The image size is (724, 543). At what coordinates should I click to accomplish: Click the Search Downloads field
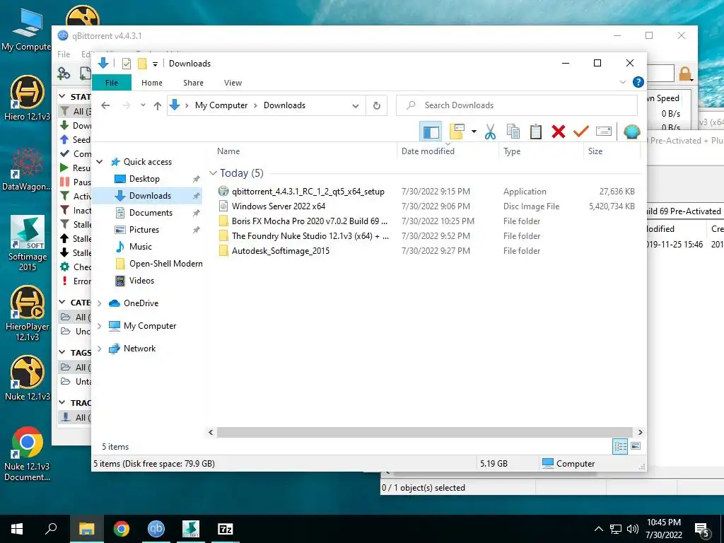pyautogui.click(x=517, y=105)
